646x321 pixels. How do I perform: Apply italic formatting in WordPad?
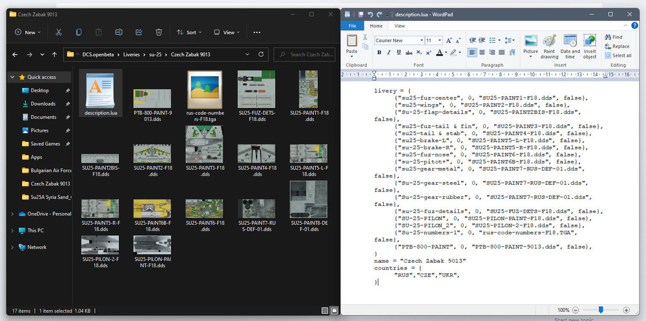pyautogui.click(x=388, y=52)
